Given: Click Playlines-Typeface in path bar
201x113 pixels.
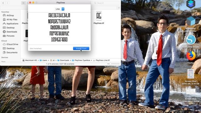Looking at the screenshot, I should point(81,60).
